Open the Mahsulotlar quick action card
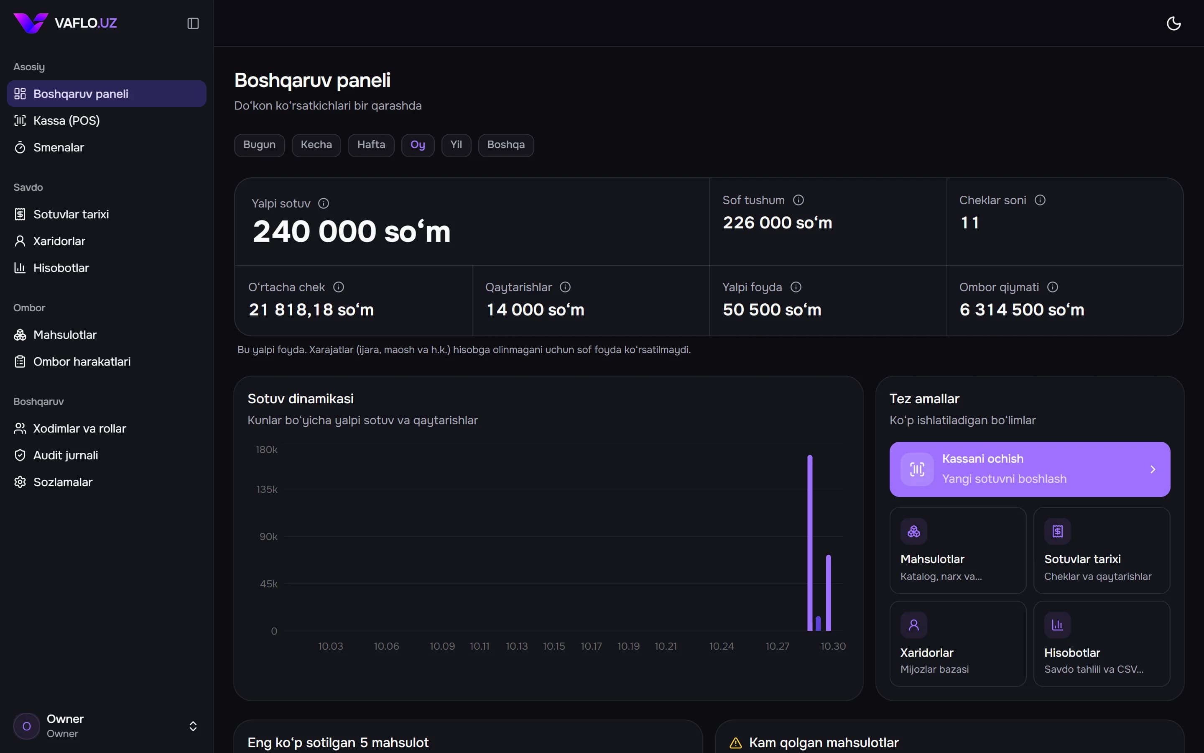Viewport: 1204px width, 753px height. [958, 550]
